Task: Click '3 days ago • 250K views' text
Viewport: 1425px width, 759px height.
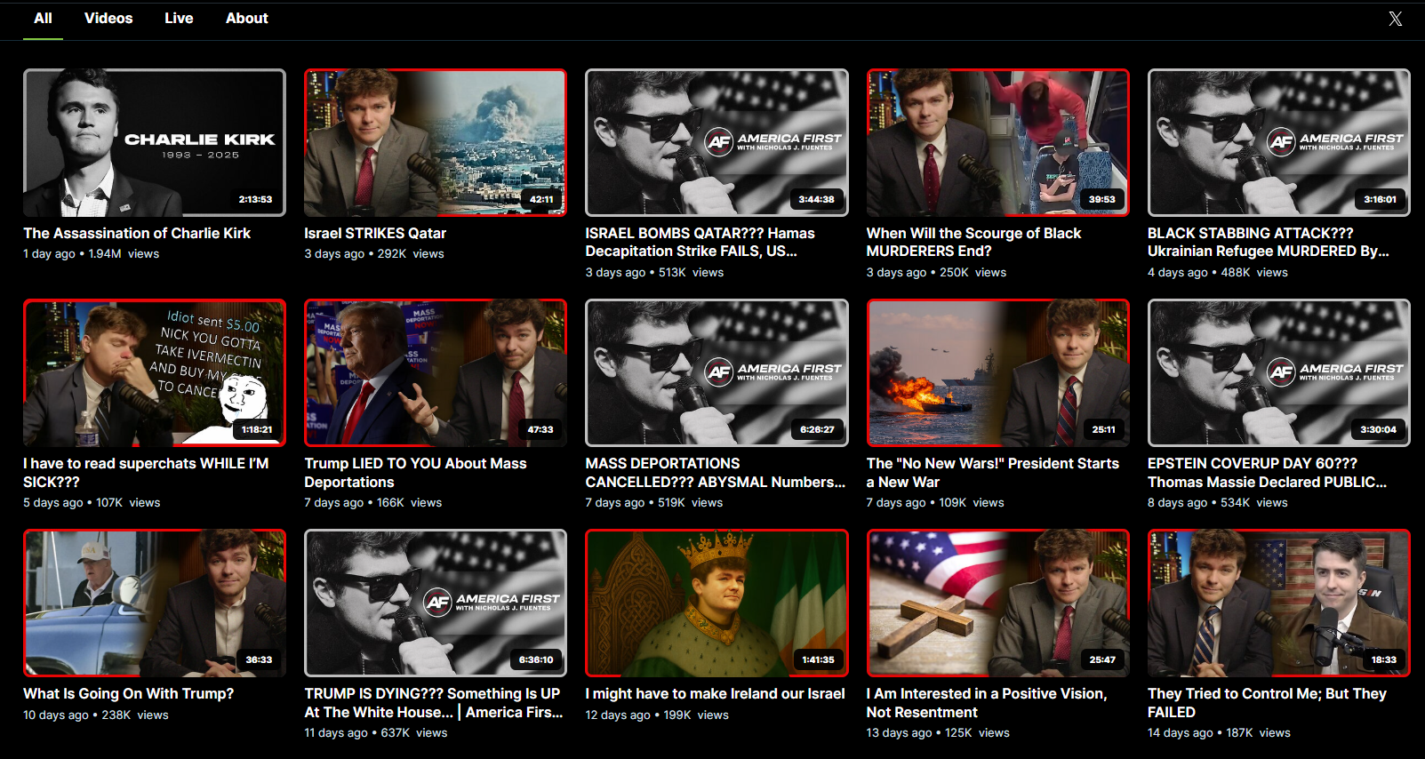Action: (x=937, y=273)
